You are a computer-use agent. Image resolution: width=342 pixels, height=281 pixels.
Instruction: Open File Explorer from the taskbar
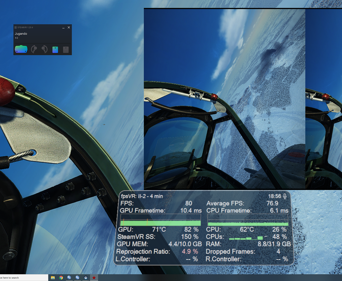(x=53, y=278)
